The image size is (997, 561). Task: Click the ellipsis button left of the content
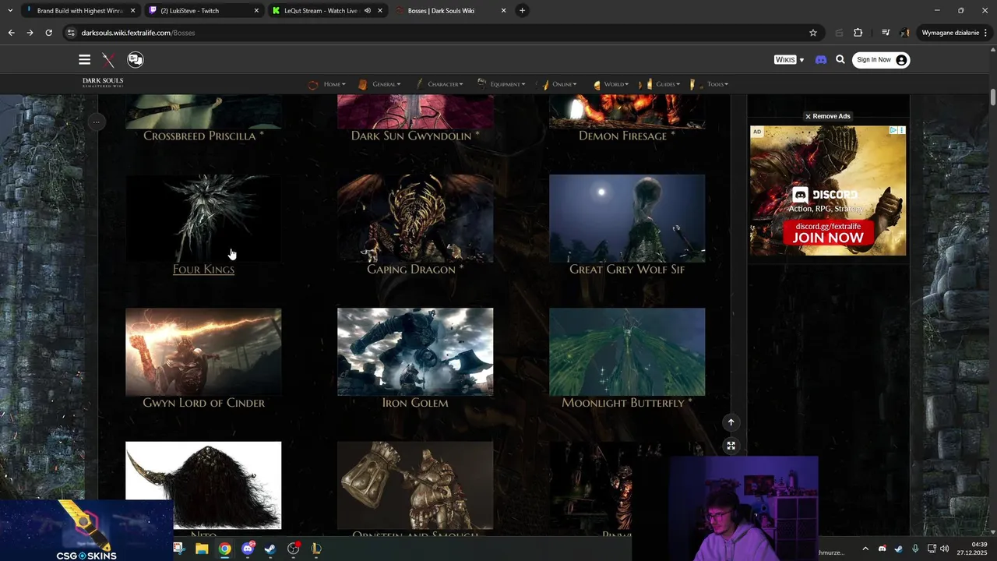coord(96,122)
